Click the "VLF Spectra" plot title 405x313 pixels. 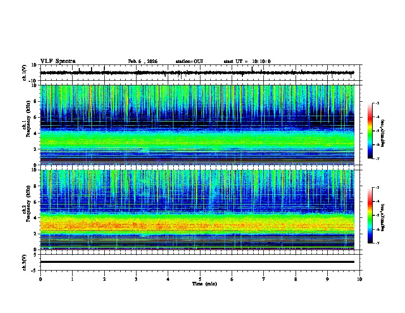coord(58,61)
